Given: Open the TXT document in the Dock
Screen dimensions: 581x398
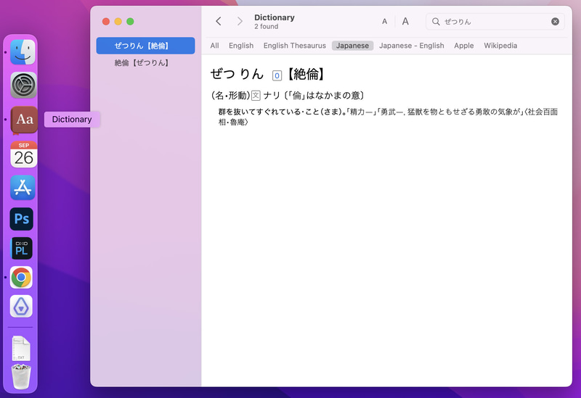Looking at the screenshot, I should tap(21, 348).
